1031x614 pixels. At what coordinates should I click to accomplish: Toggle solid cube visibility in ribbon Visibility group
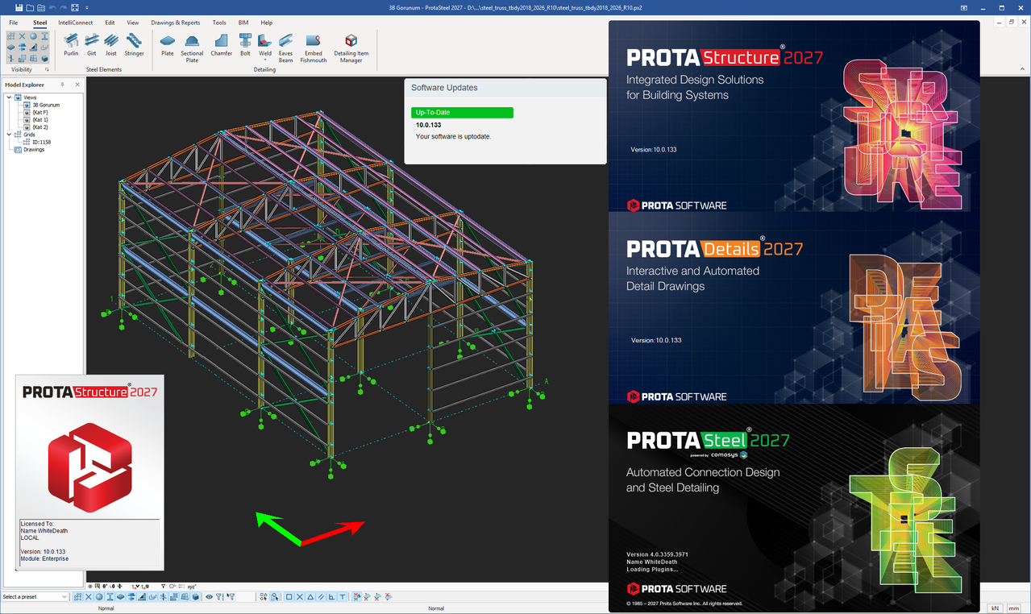pos(44,59)
